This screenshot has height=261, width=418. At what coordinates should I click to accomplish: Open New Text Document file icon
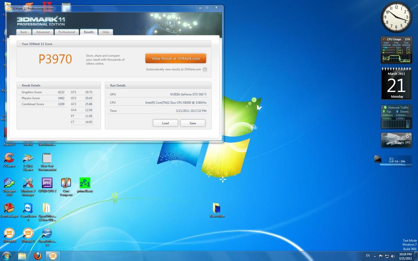tap(47, 162)
